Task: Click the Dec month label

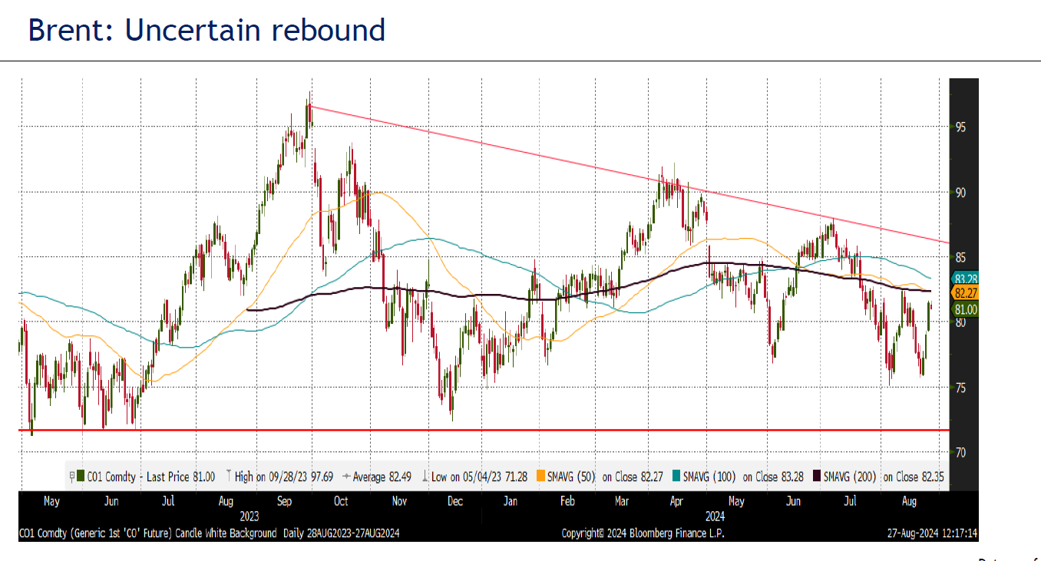Action: [454, 501]
